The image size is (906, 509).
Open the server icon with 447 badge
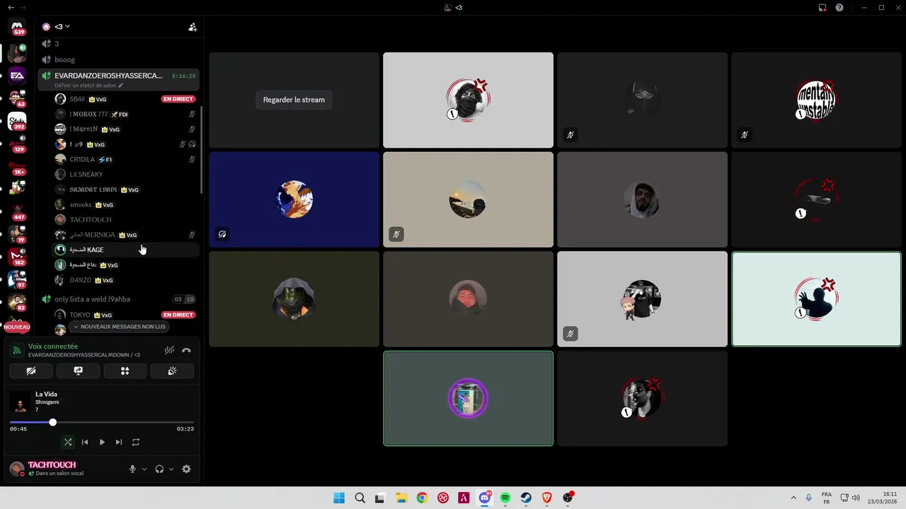(x=18, y=212)
